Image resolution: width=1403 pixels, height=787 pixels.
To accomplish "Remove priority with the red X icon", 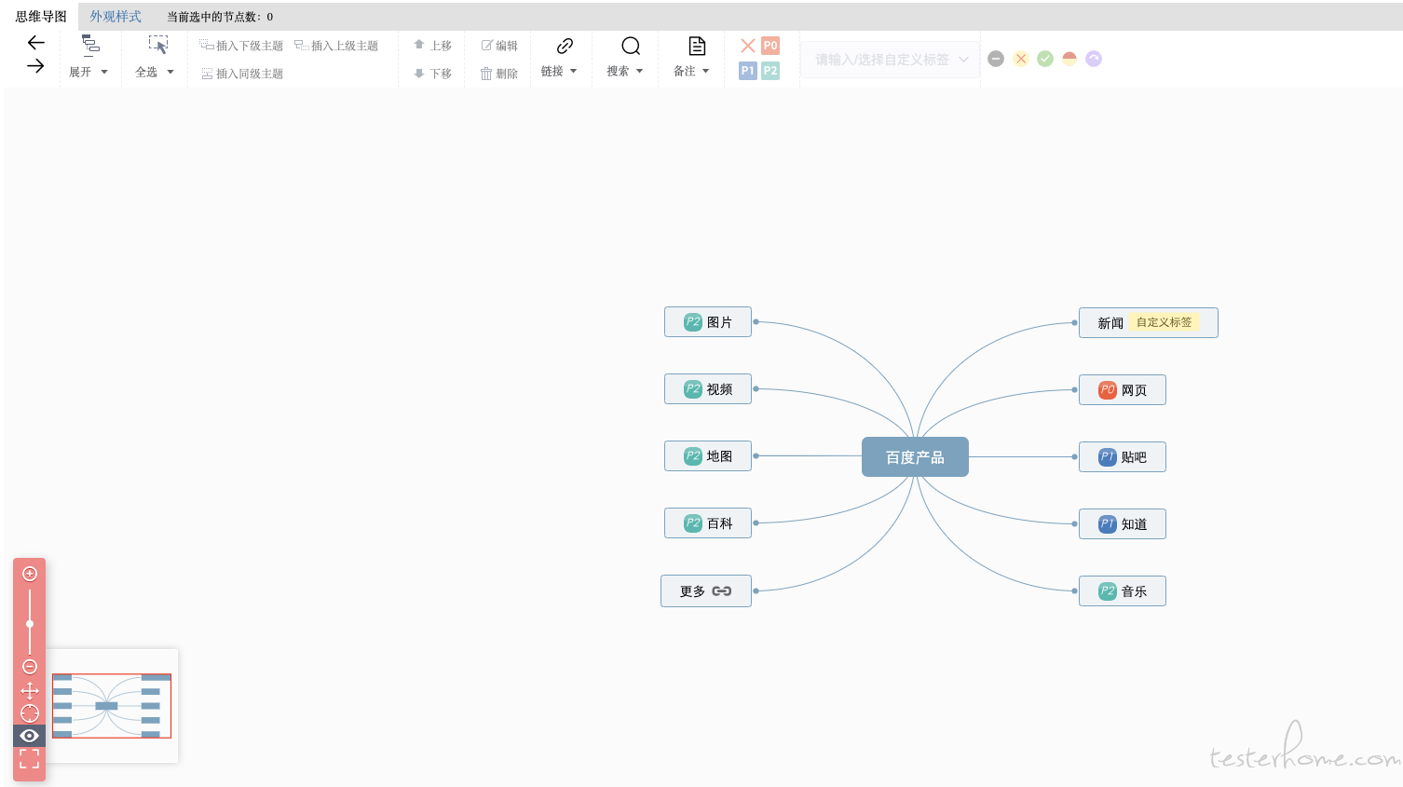I will point(747,46).
